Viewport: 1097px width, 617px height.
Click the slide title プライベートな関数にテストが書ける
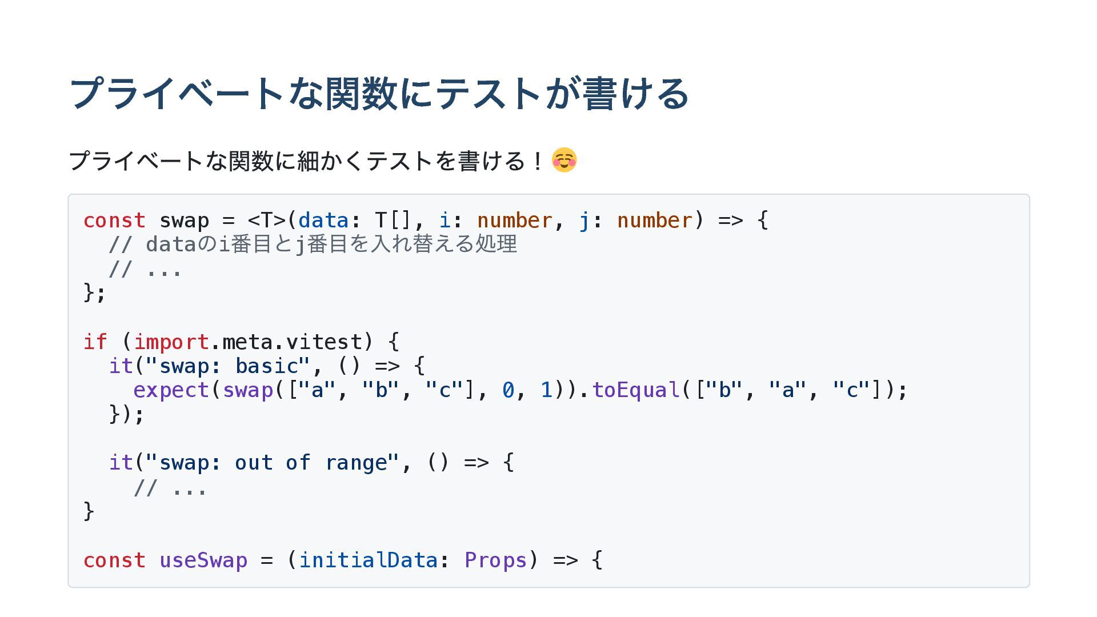[x=379, y=94]
